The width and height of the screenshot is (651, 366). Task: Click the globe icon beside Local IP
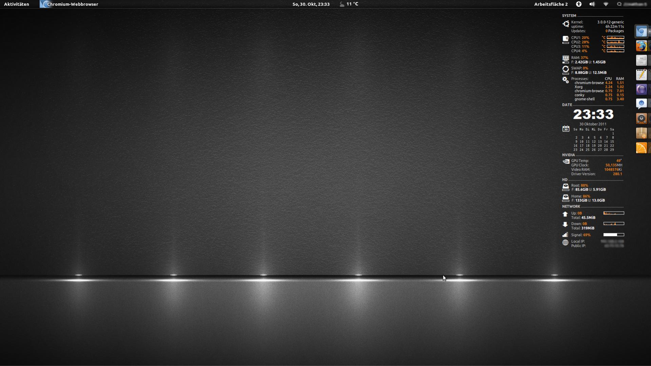[565, 243]
